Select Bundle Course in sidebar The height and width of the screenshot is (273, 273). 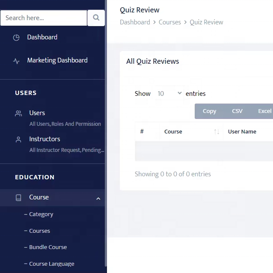click(x=48, y=247)
